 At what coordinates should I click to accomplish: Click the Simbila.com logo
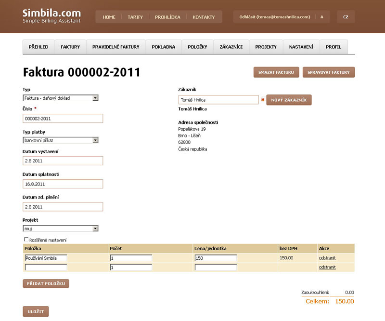[51, 16]
